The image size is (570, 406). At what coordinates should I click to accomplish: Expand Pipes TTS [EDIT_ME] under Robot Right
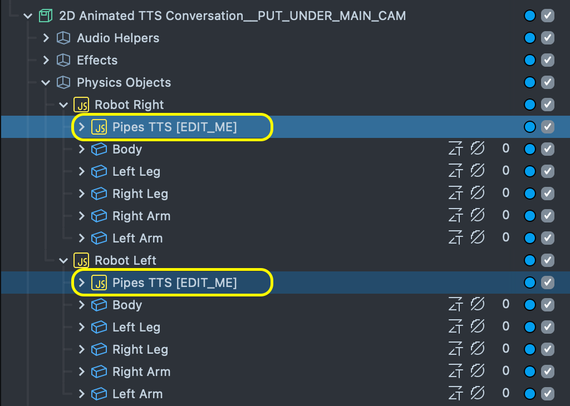point(82,127)
